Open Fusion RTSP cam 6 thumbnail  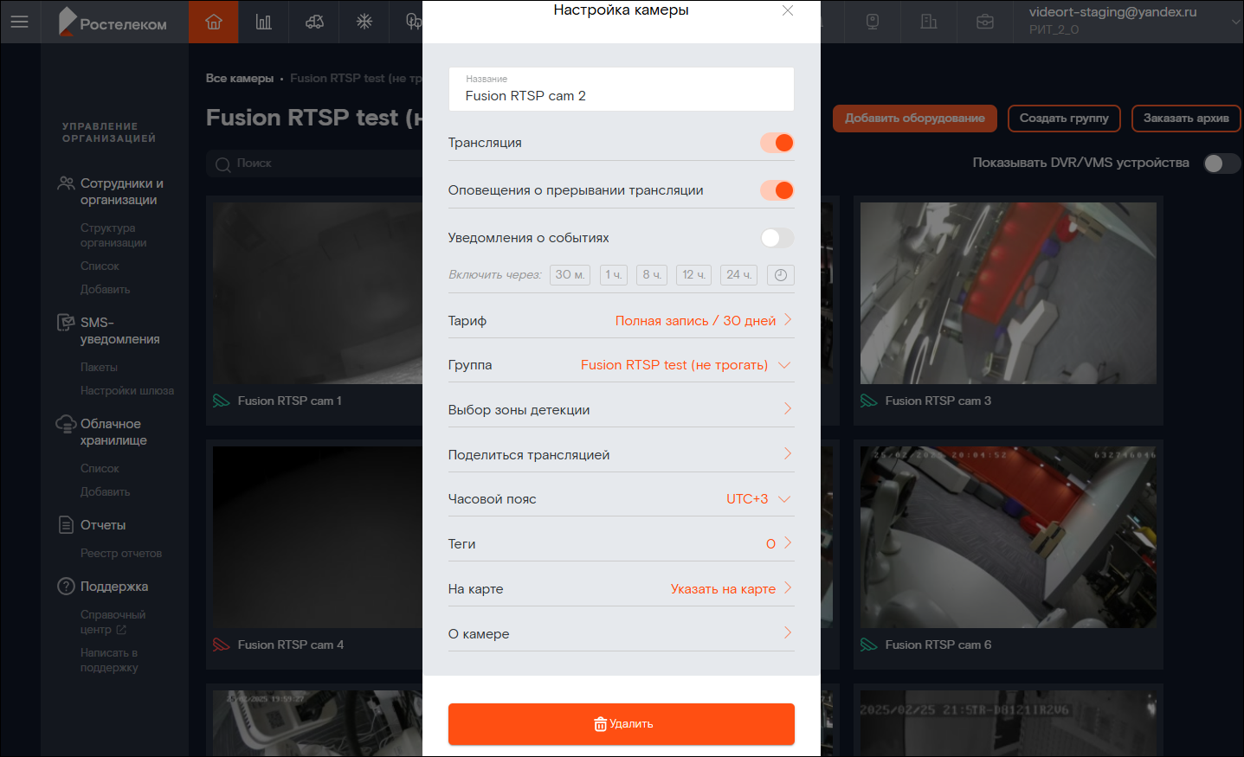click(1009, 537)
